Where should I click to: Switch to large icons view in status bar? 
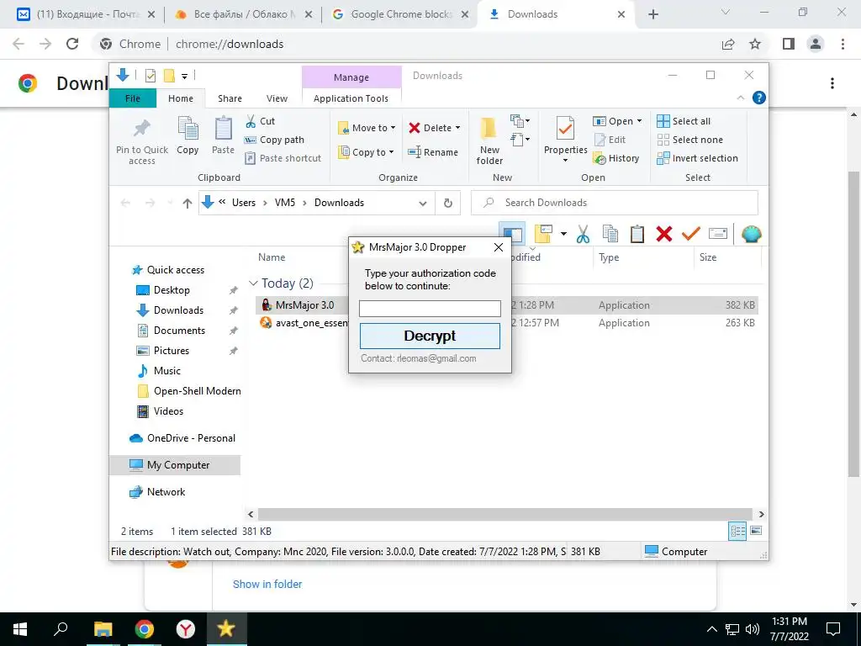click(x=756, y=531)
